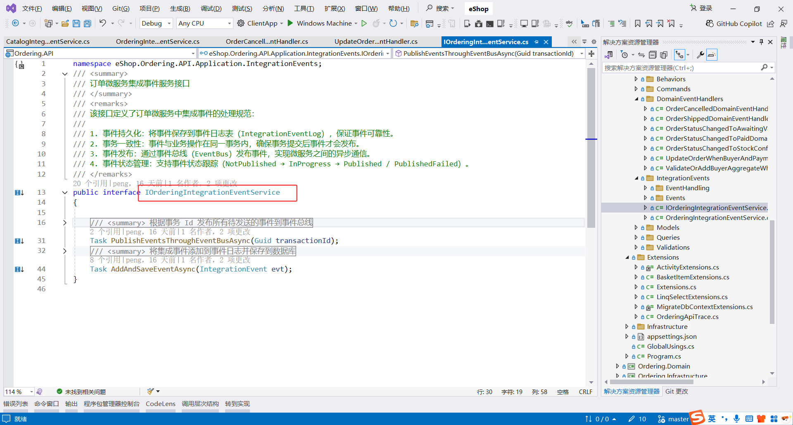Go to the next bookmark

(660, 24)
